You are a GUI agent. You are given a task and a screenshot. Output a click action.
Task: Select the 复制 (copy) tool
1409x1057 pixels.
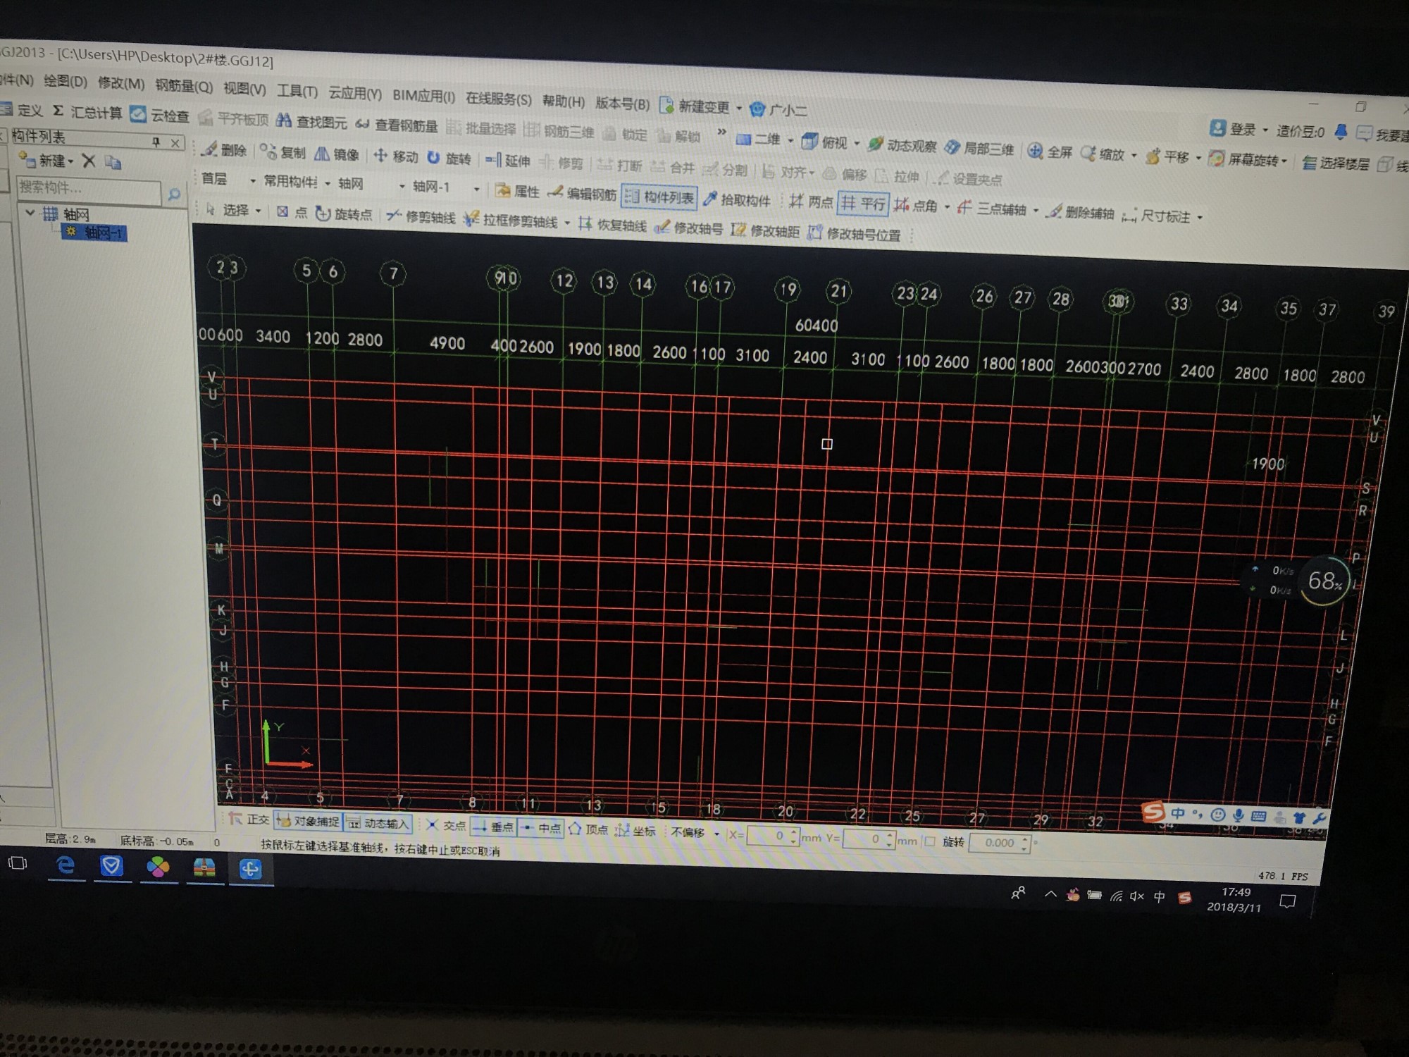click(x=283, y=152)
